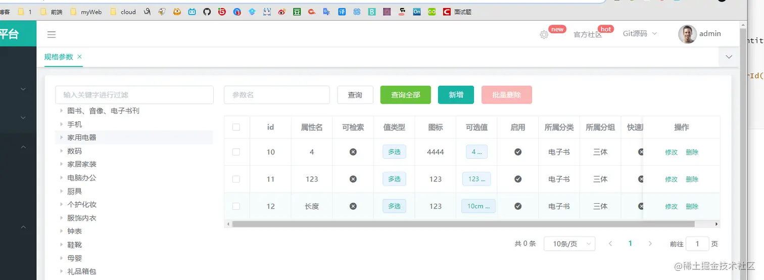Open the 官方社区 link
This screenshot has width=764, height=280.
[x=588, y=34]
